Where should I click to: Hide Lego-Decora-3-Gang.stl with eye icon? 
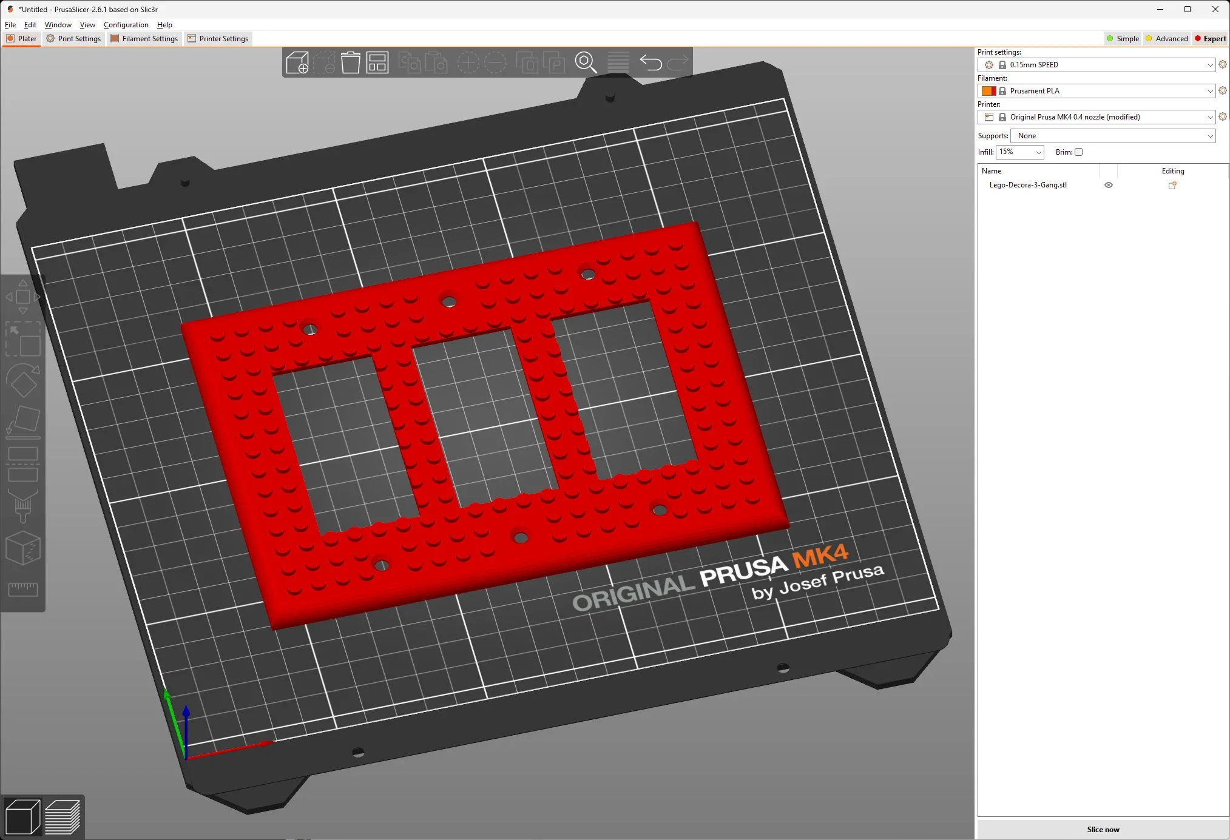1109,186
